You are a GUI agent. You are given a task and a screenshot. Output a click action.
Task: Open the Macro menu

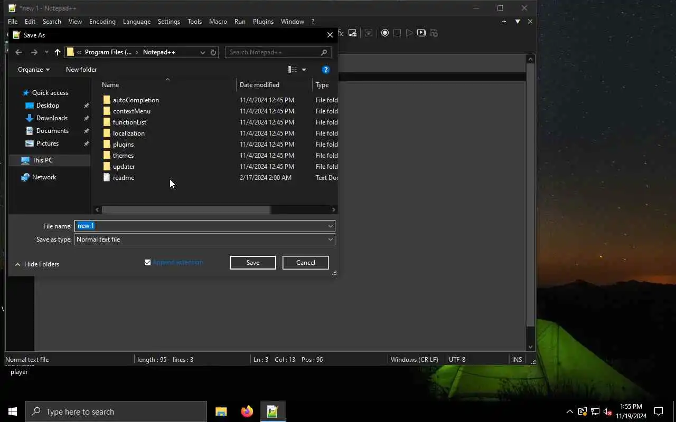click(x=218, y=22)
